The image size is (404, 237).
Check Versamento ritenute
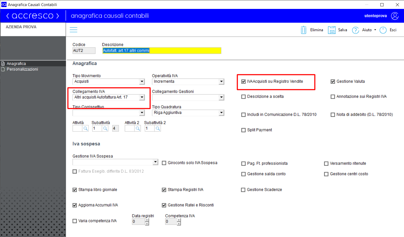[326, 164]
